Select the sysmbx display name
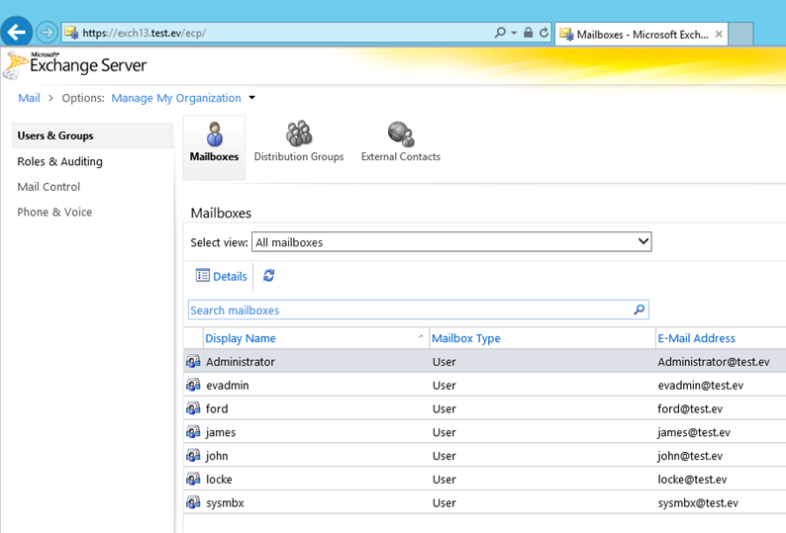 [x=225, y=503]
